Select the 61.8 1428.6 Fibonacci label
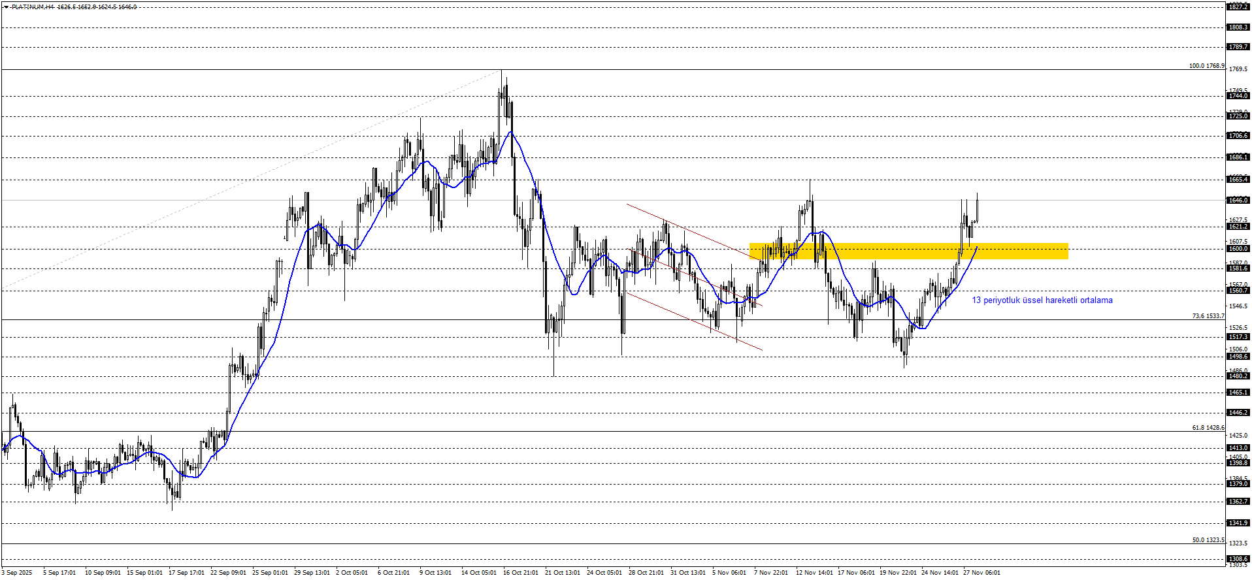The image size is (1252, 580). pos(1208,428)
